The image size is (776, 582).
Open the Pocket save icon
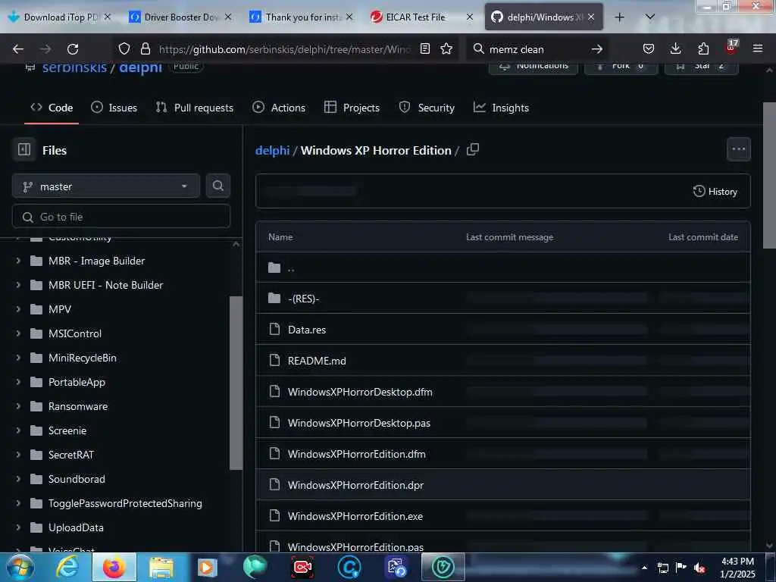tap(649, 48)
